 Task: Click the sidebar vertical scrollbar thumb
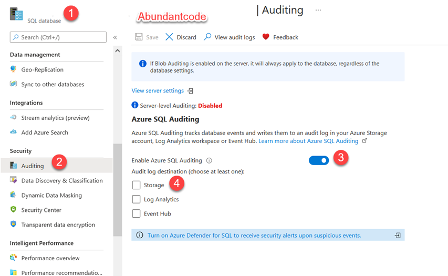pyautogui.click(x=118, y=190)
